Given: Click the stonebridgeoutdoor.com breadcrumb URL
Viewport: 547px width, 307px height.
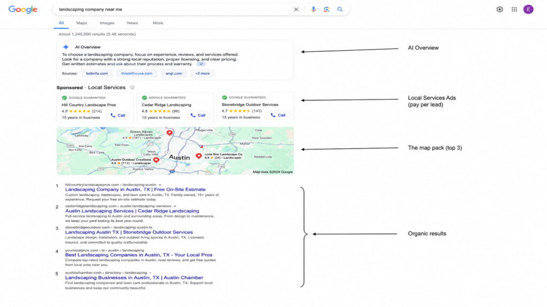Looking at the screenshot, I should (x=109, y=227).
